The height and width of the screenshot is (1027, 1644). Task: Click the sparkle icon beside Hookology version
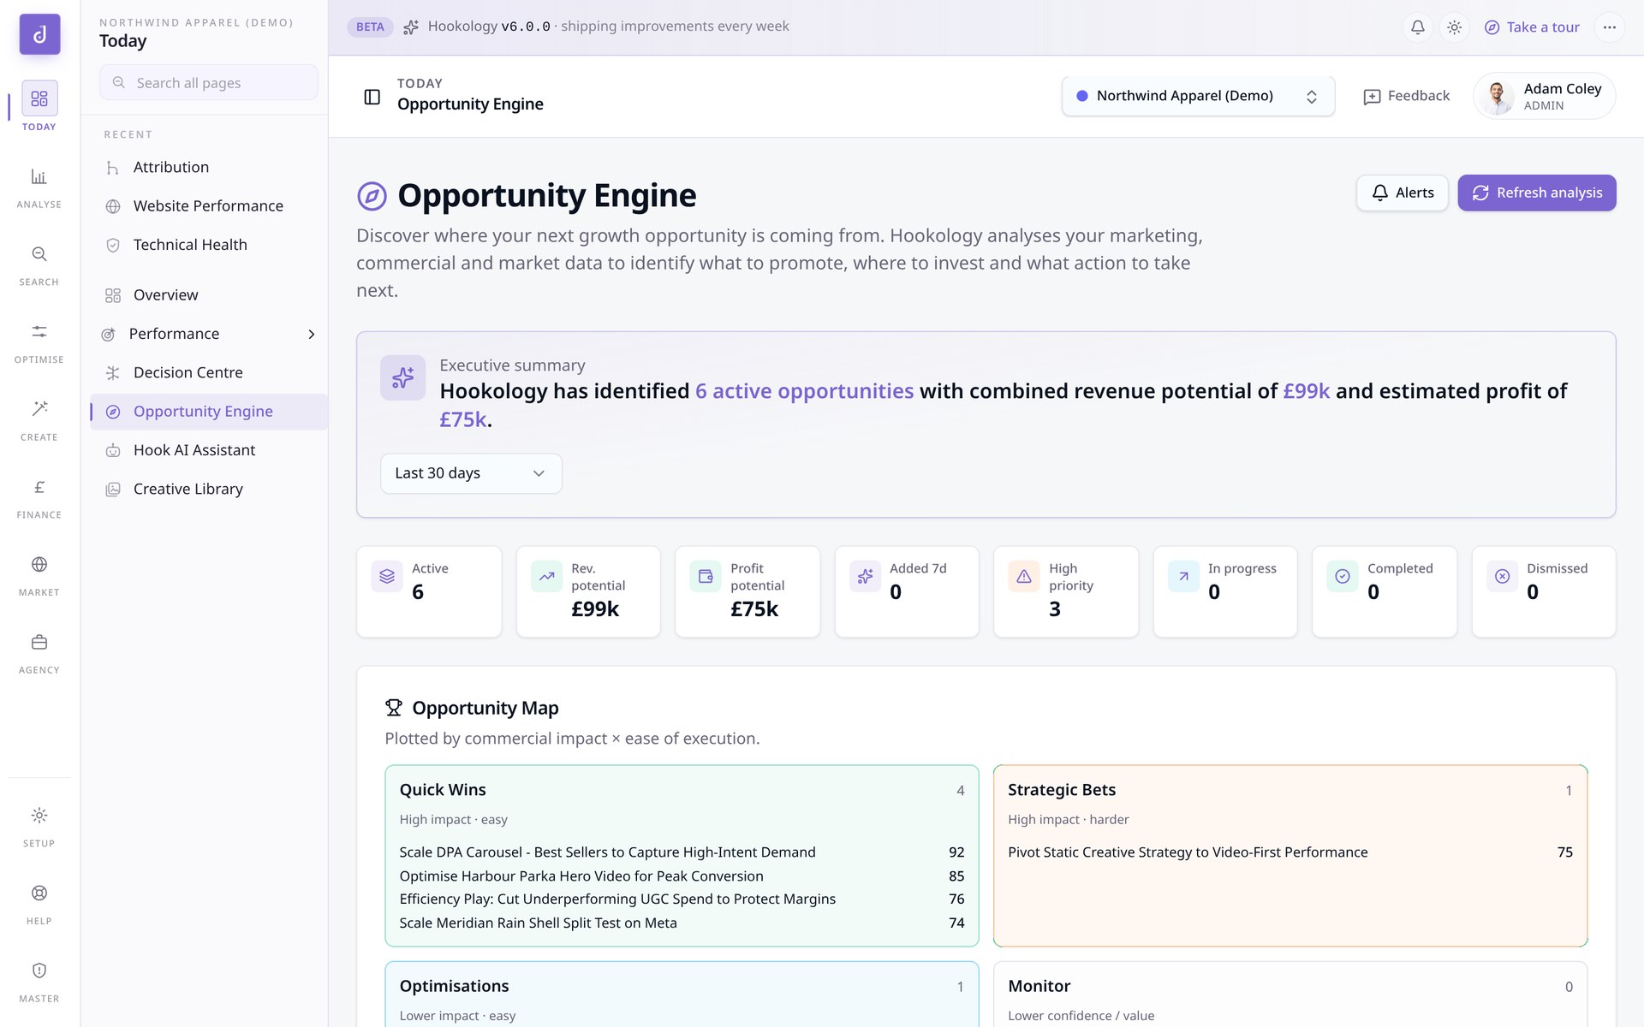point(411,27)
